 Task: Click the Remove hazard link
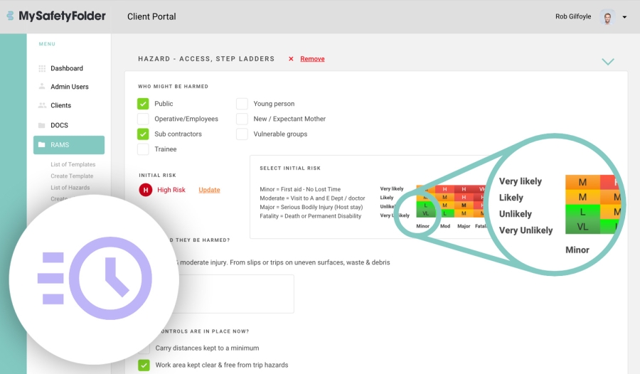click(x=312, y=59)
